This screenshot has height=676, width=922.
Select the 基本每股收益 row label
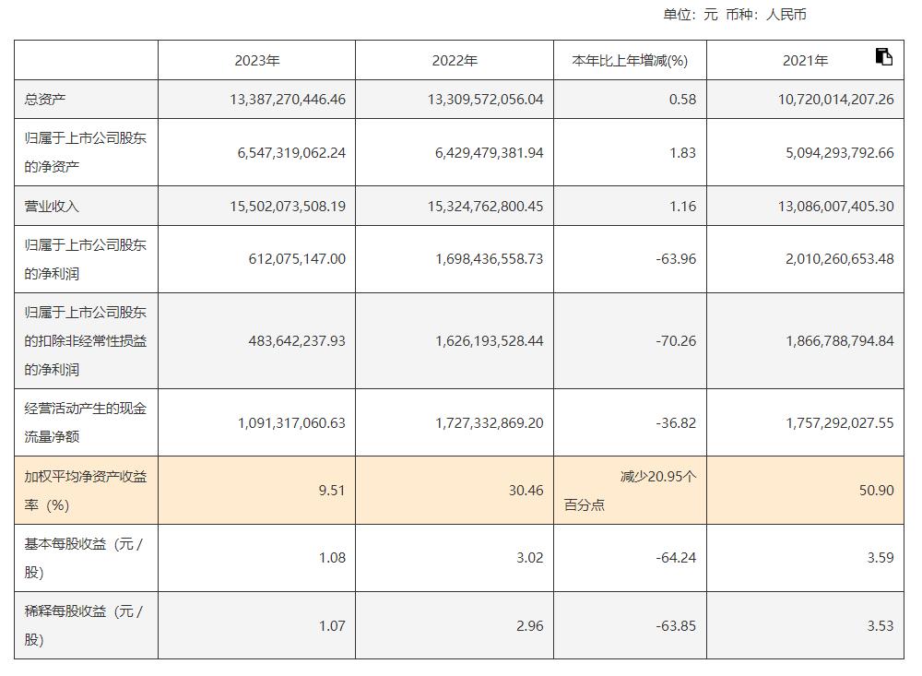point(86,558)
